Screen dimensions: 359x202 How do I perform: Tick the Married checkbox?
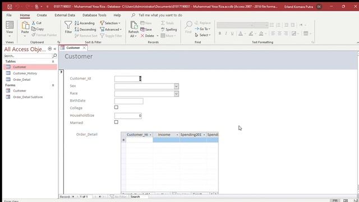pos(116,122)
